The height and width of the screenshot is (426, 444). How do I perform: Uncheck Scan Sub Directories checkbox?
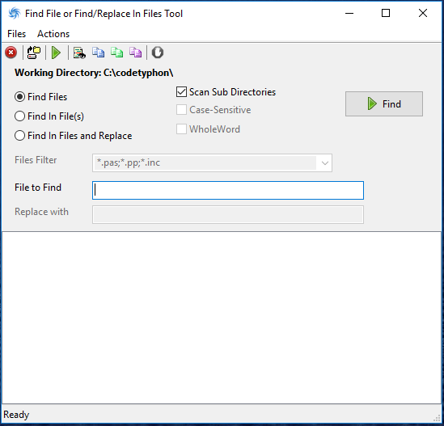(x=181, y=92)
